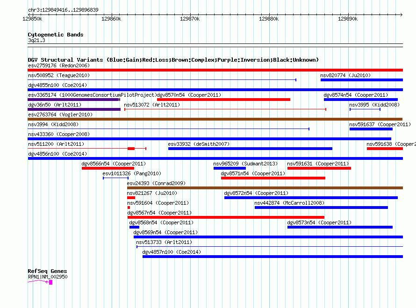This screenshot has width=416, height=308.
Task: Open the DGV Structural Variants track title
Action: click(x=173, y=60)
